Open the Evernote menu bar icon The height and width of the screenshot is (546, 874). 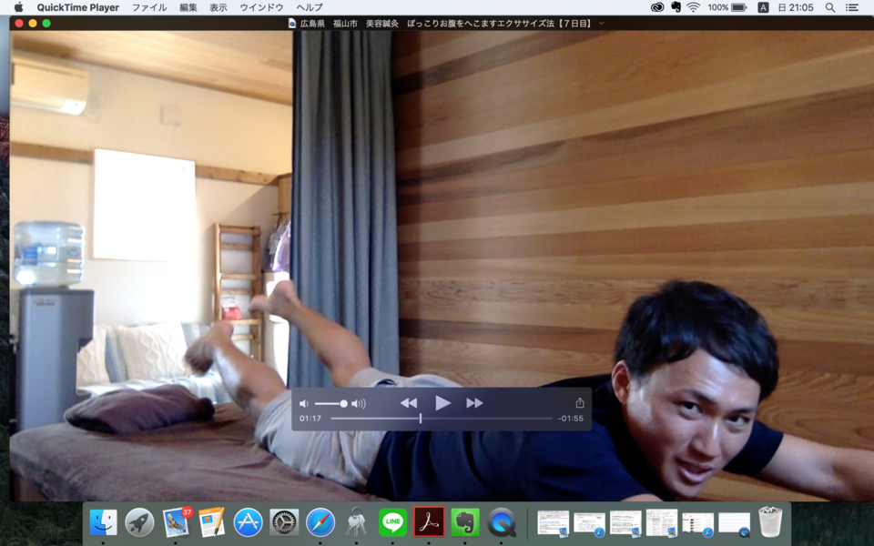[x=676, y=7]
